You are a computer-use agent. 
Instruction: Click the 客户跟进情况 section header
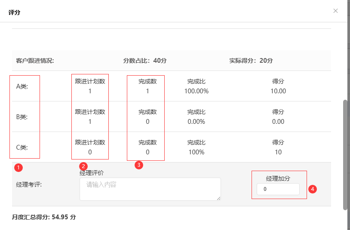coord(35,61)
